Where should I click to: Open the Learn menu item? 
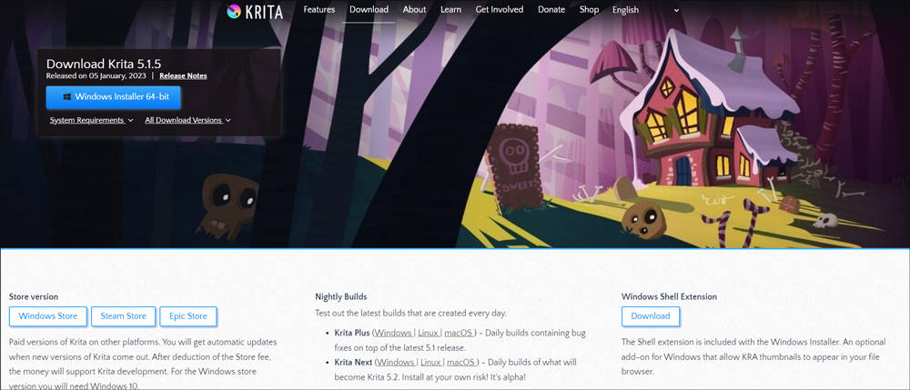point(451,9)
